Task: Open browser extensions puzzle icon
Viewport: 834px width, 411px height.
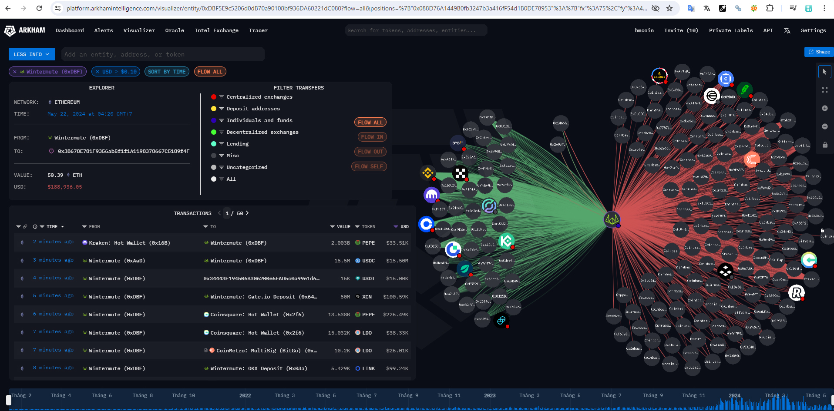Action: pos(770,8)
